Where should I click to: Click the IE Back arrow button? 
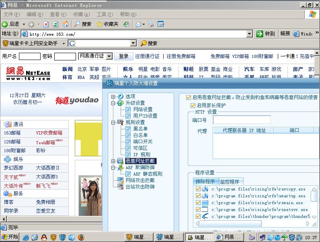5,24
